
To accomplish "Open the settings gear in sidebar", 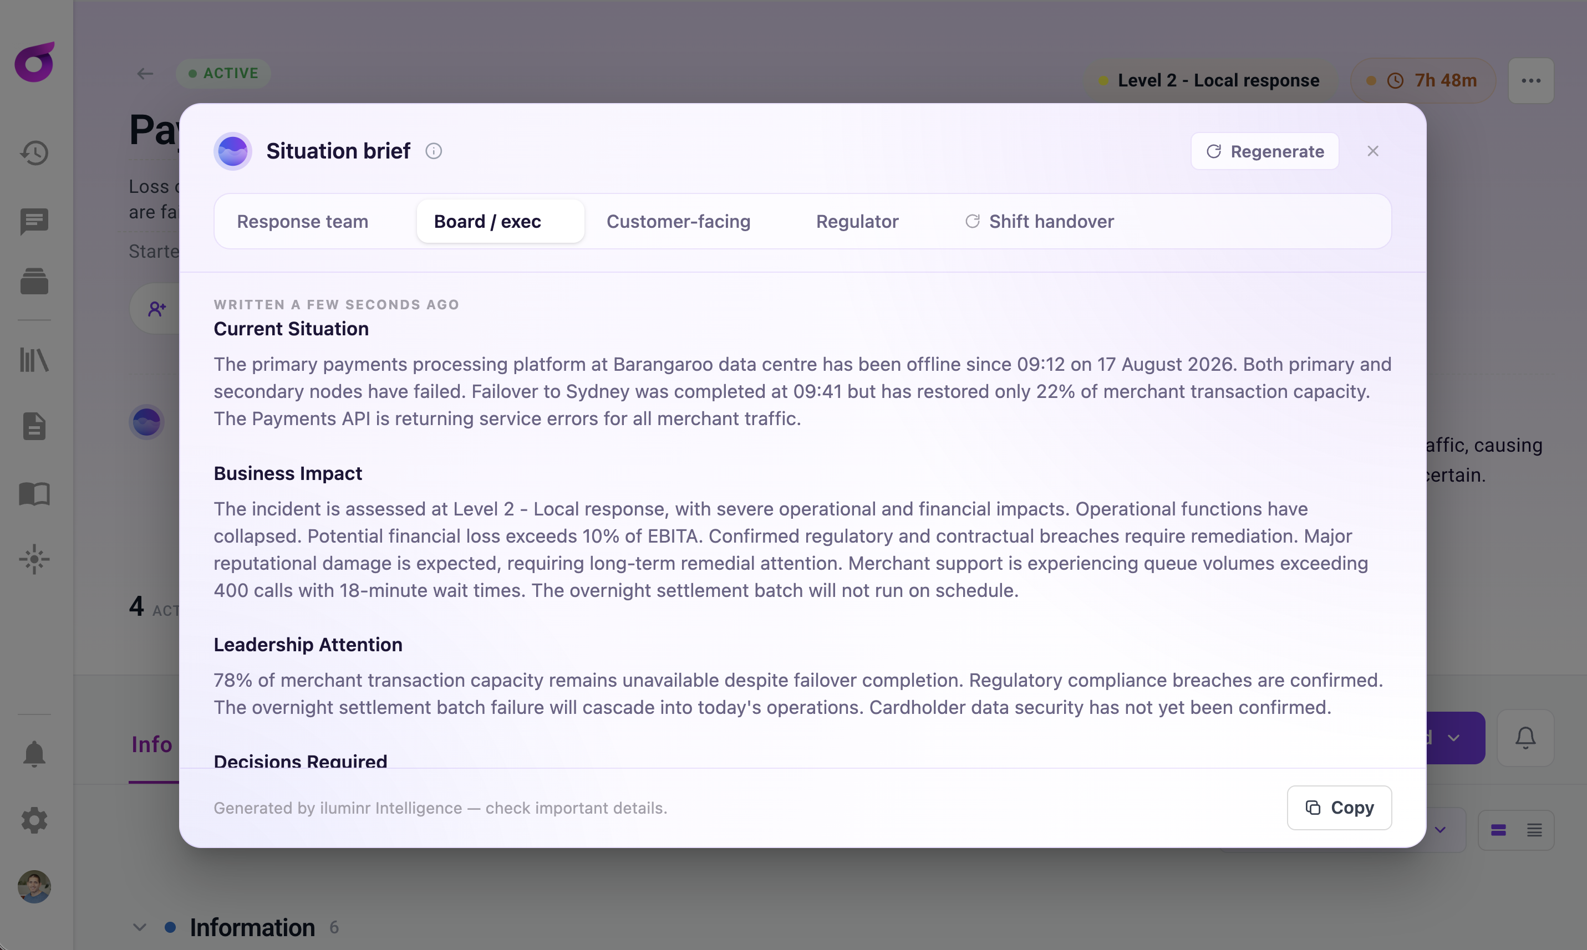I will point(34,820).
